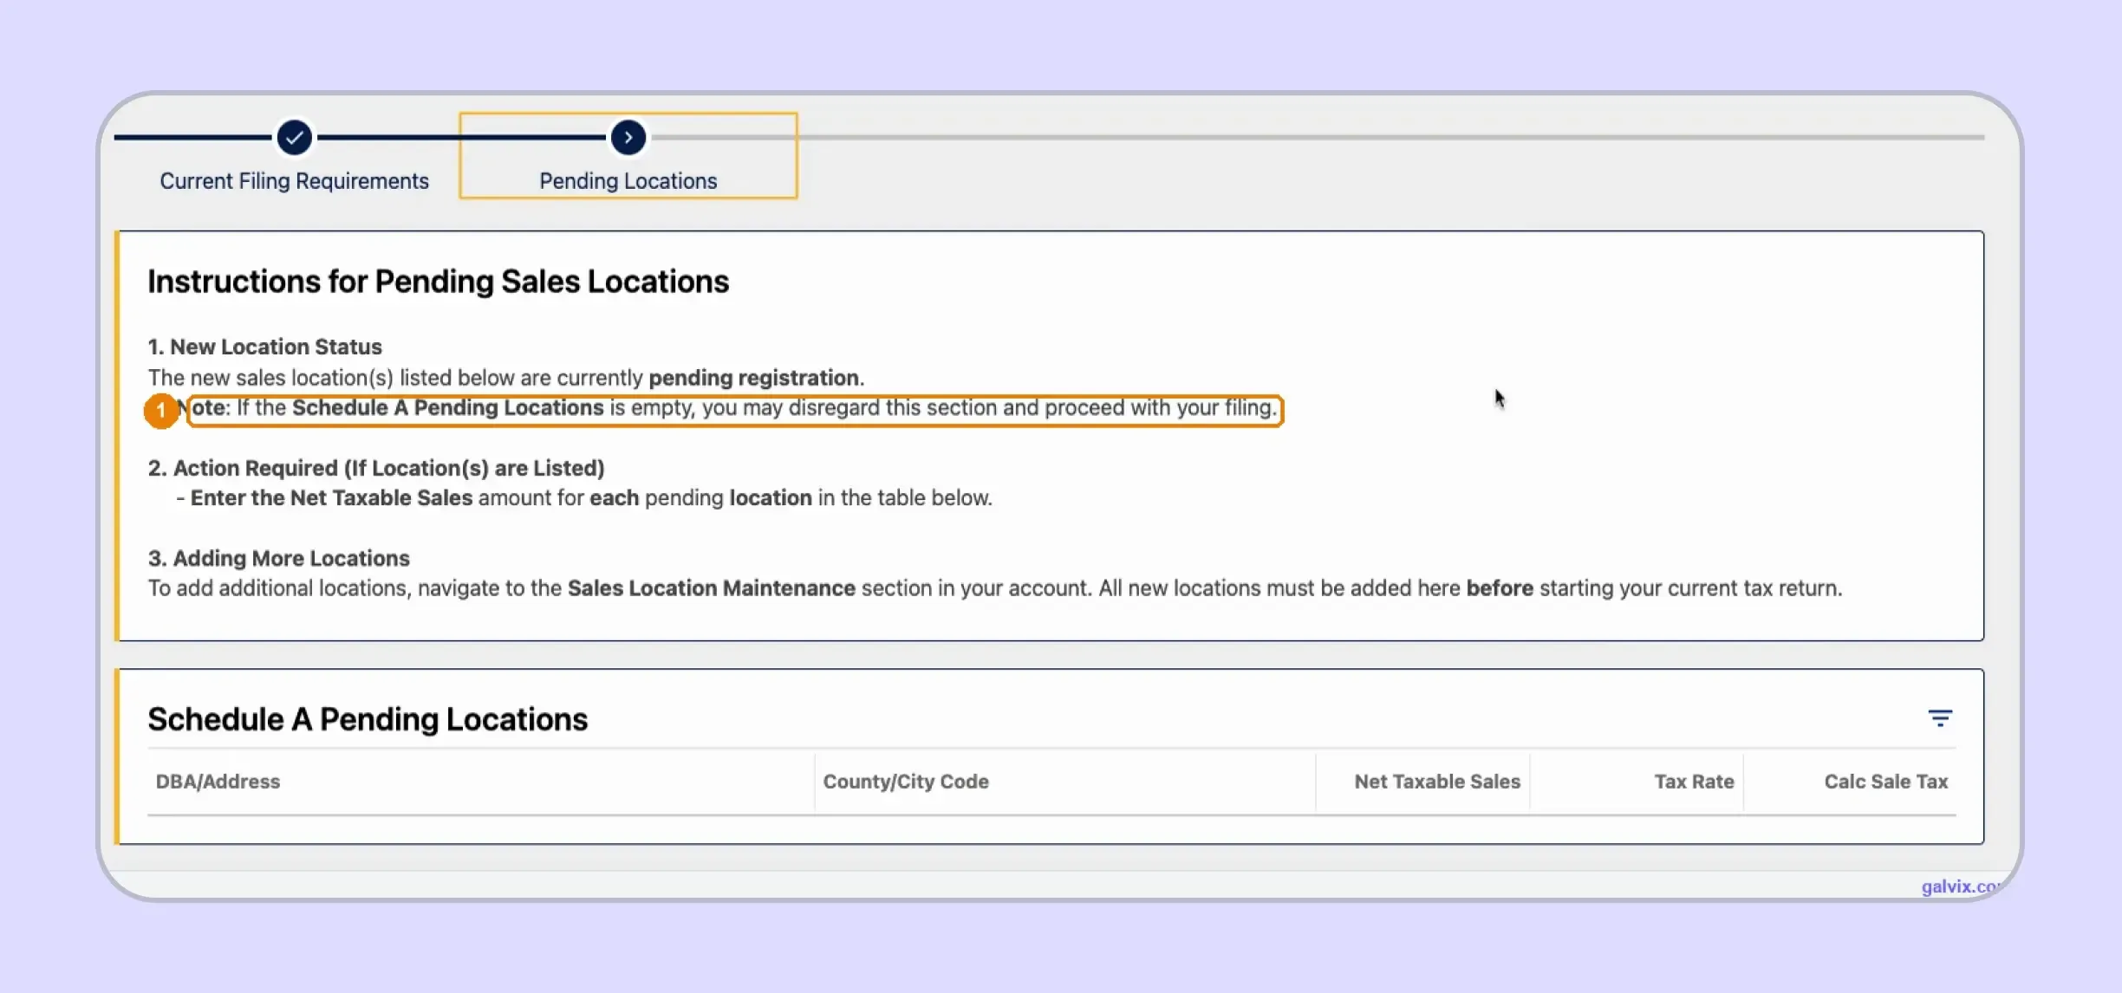This screenshot has width=2122, height=993.
Task: Click the Pending Locations step arrow circle
Action: point(628,137)
